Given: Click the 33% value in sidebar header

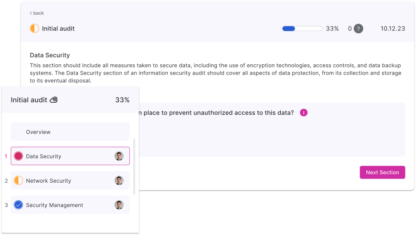Looking at the screenshot, I should pos(122,100).
